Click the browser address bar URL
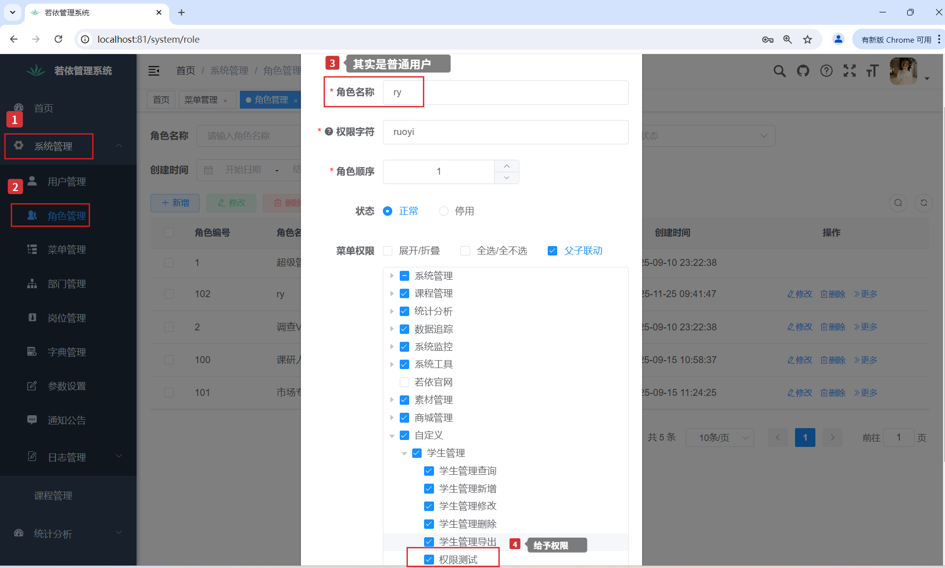Viewport: 945px width, 568px height. pyautogui.click(x=148, y=39)
